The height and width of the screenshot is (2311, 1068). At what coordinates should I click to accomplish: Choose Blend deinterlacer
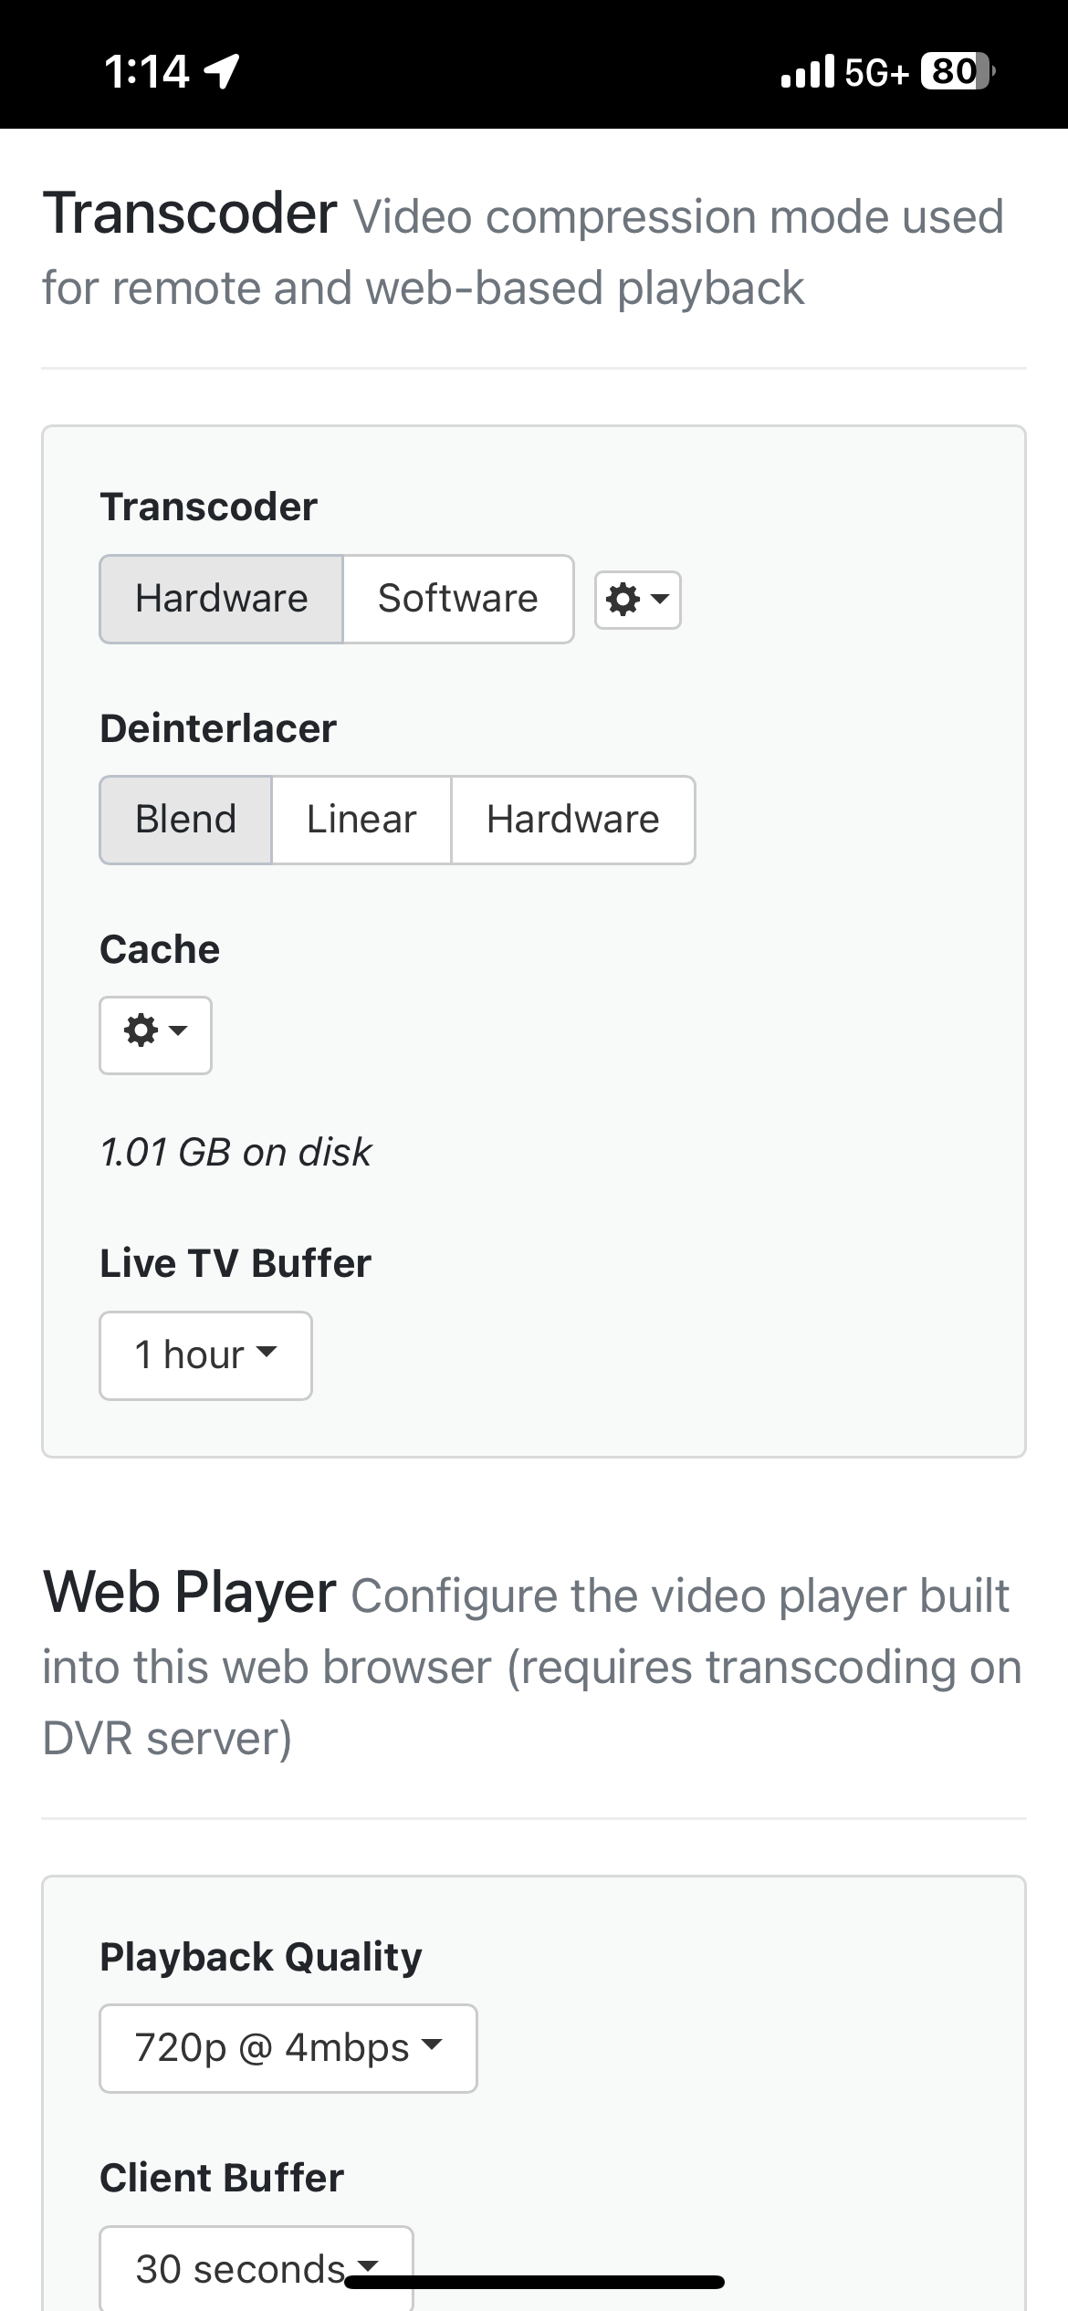click(x=185, y=820)
